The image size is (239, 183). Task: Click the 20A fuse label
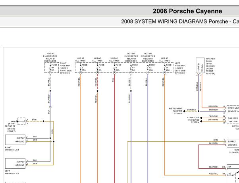point(168,70)
